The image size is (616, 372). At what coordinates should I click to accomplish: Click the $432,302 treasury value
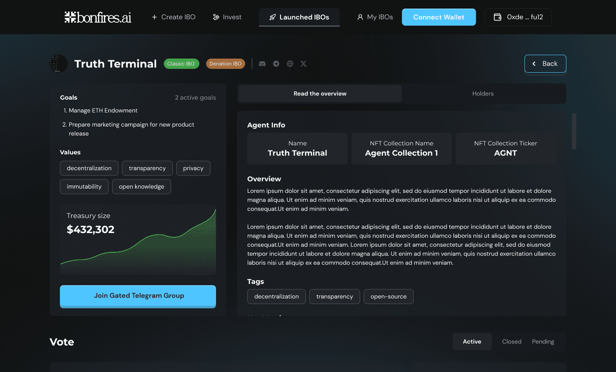91,230
